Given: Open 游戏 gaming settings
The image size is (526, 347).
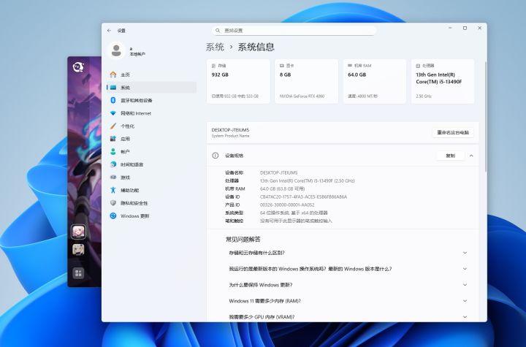Looking at the screenshot, I should point(152,178).
